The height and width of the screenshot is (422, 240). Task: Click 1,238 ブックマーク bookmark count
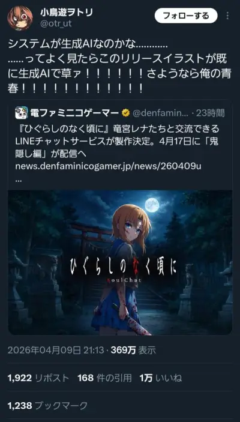[x=47, y=405]
